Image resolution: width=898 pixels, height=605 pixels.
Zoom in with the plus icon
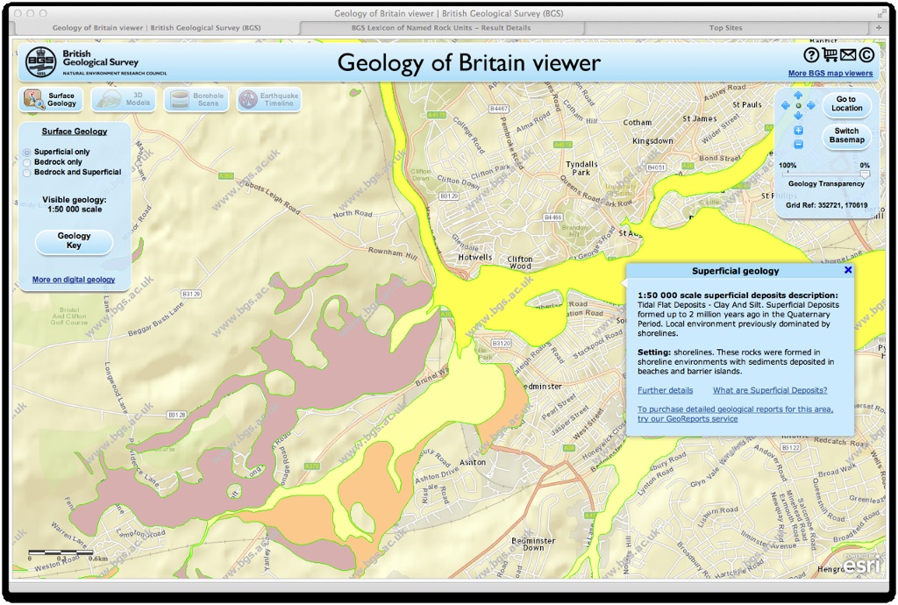(x=798, y=131)
